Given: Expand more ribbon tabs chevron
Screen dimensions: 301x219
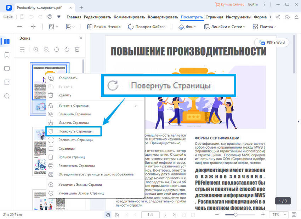Looking at the screenshot, I should coord(271,17).
